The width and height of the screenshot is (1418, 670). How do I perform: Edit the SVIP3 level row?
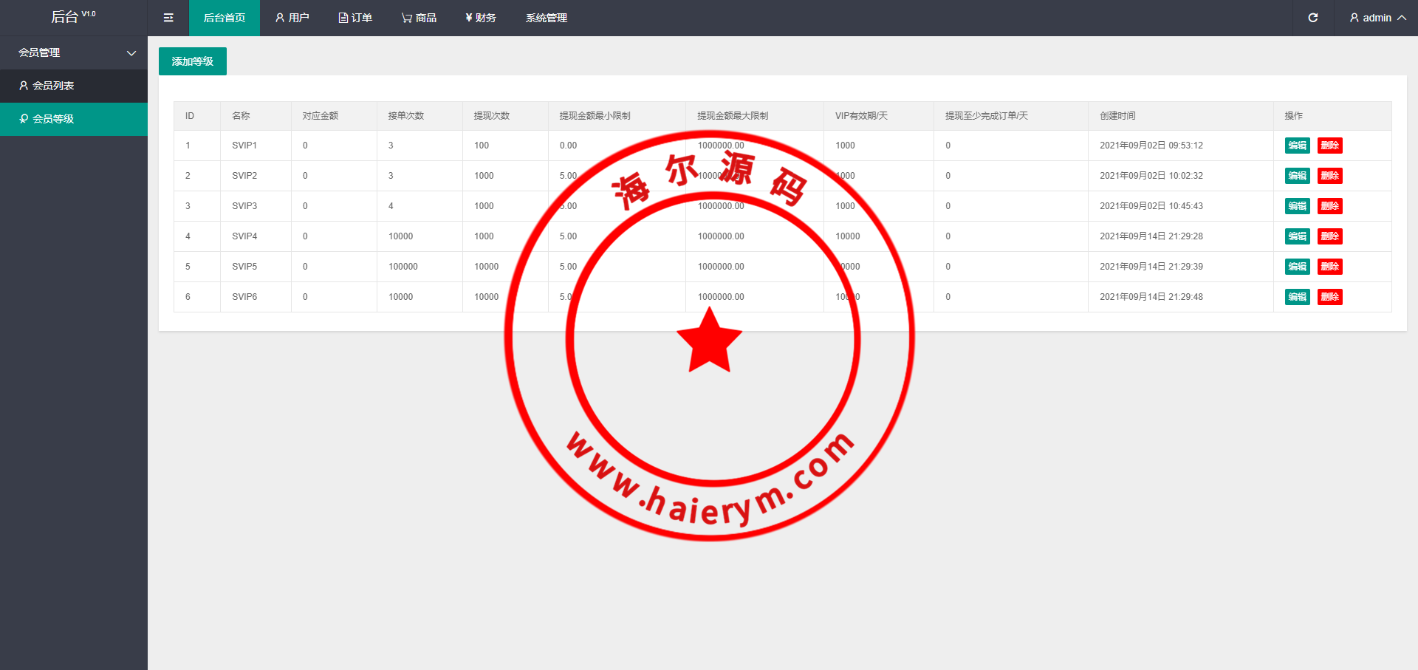click(1297, 206)
